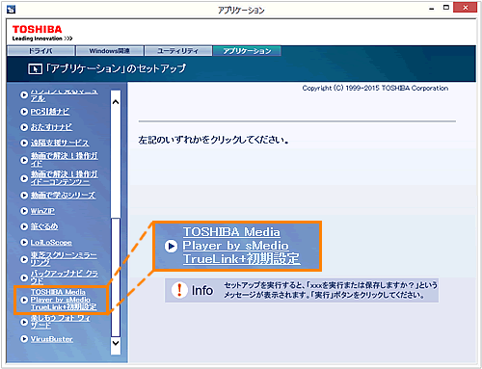Click the arrow icon beside WinZIP

24,211
